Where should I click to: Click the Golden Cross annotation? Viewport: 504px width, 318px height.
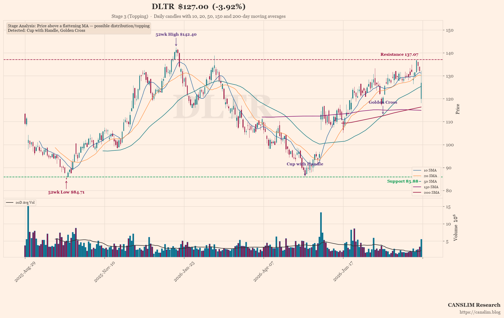[x=383, y=102]
